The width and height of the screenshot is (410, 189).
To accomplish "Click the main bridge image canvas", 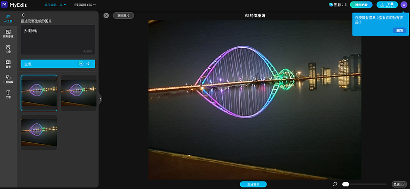I will pyautogui.click(x=255, y=100).
